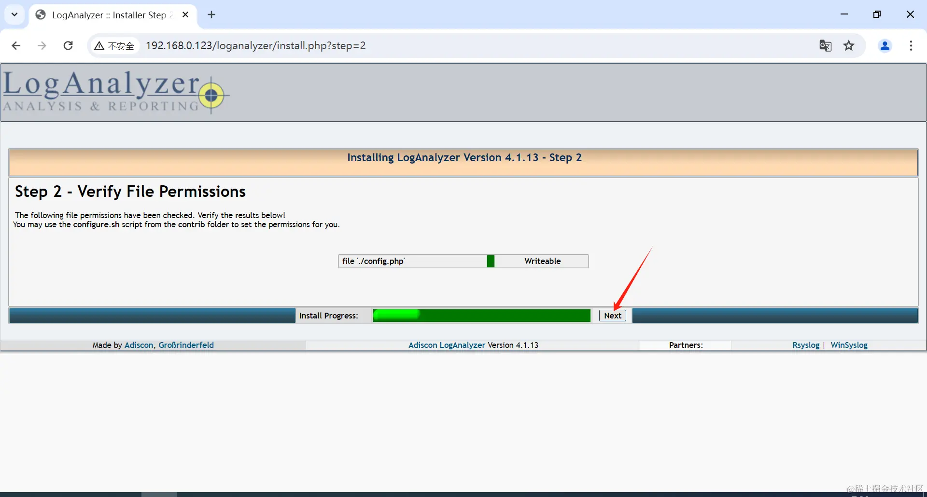This screenshot has width=927, height=497.
Task: Open the browser profile avatar
Action: pos(885,46)
